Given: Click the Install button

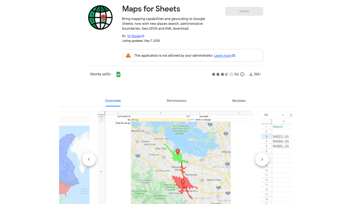Looking at the screenshot, I should click(x=244, y=11).
